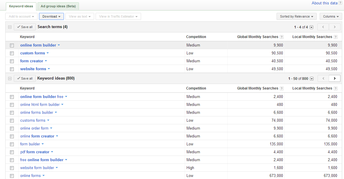Expand the Columns dropdown menu
Image resolution: width=344 pixels, height=179 pixels.
331,16
